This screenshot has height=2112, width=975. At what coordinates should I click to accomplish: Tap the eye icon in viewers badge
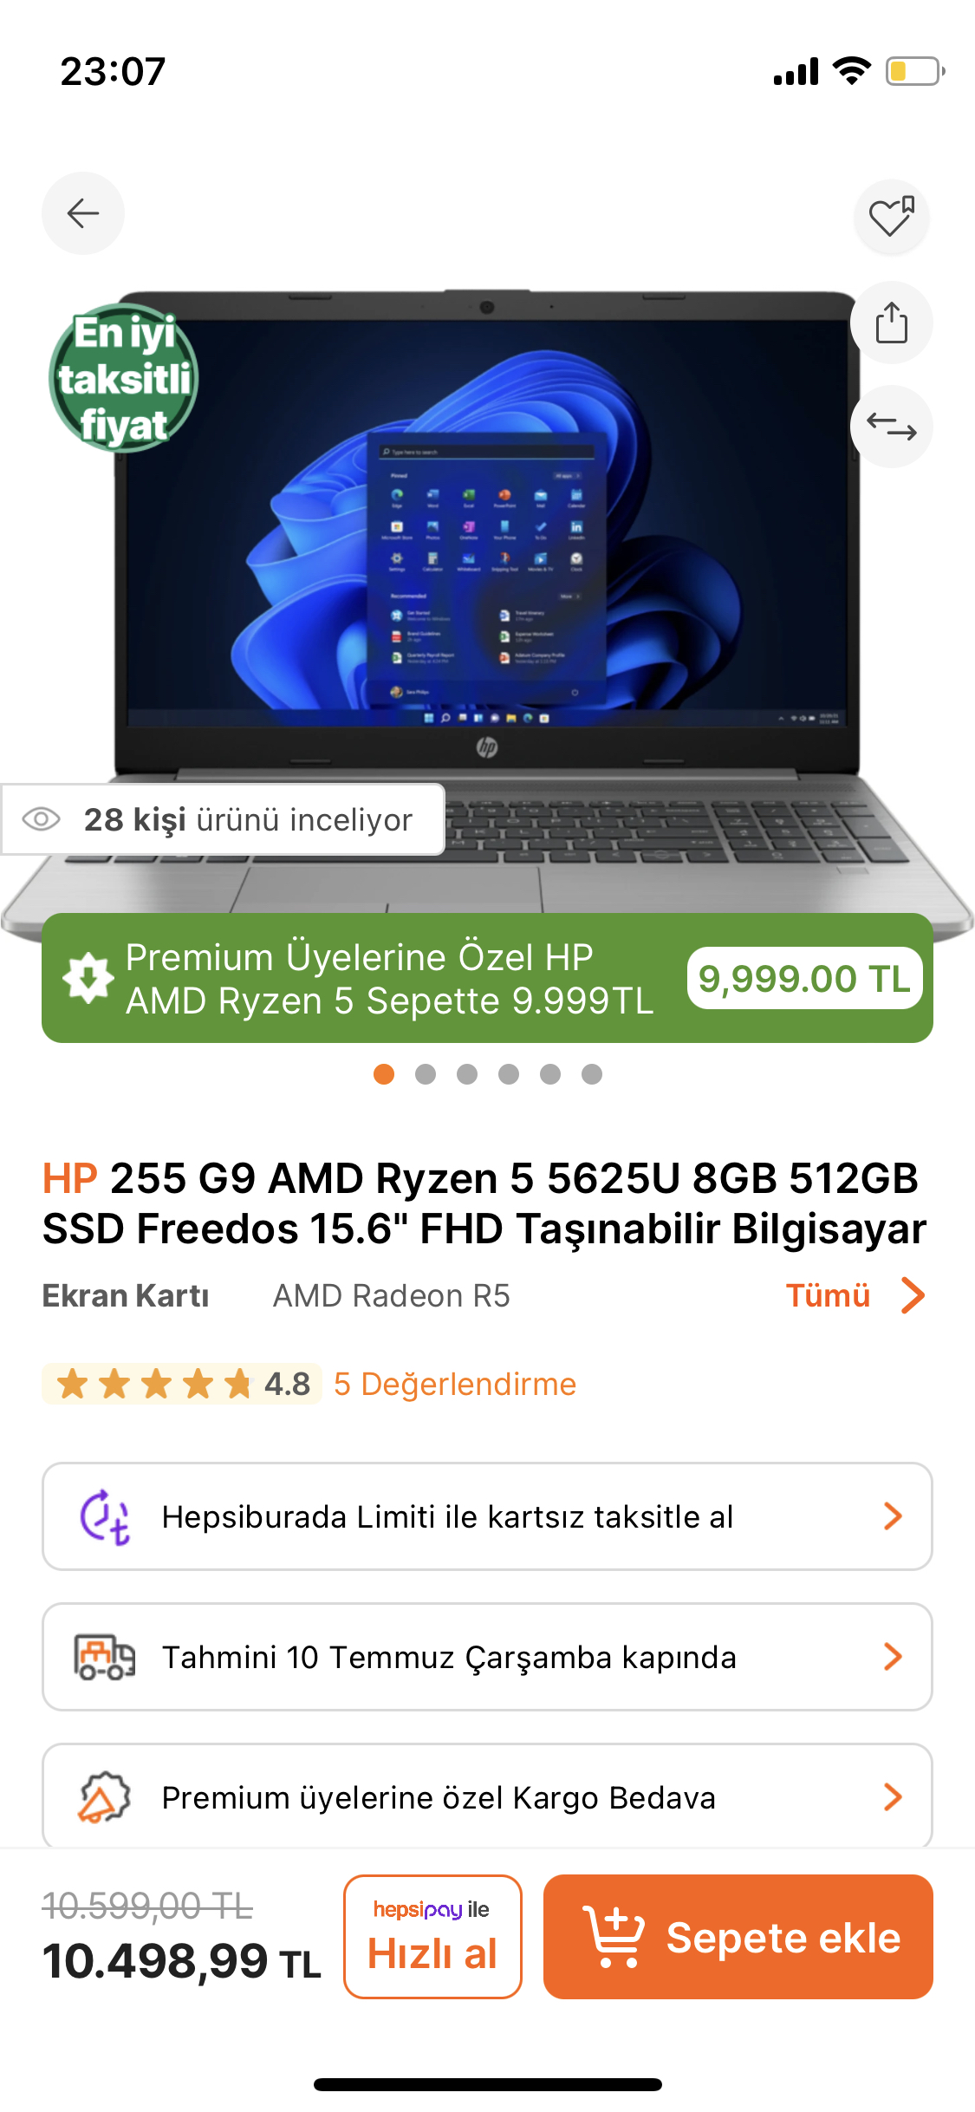41,819
